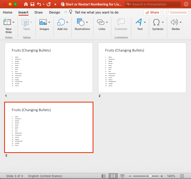Open the Illustrations shapes icon

click(x=81, y=22)
